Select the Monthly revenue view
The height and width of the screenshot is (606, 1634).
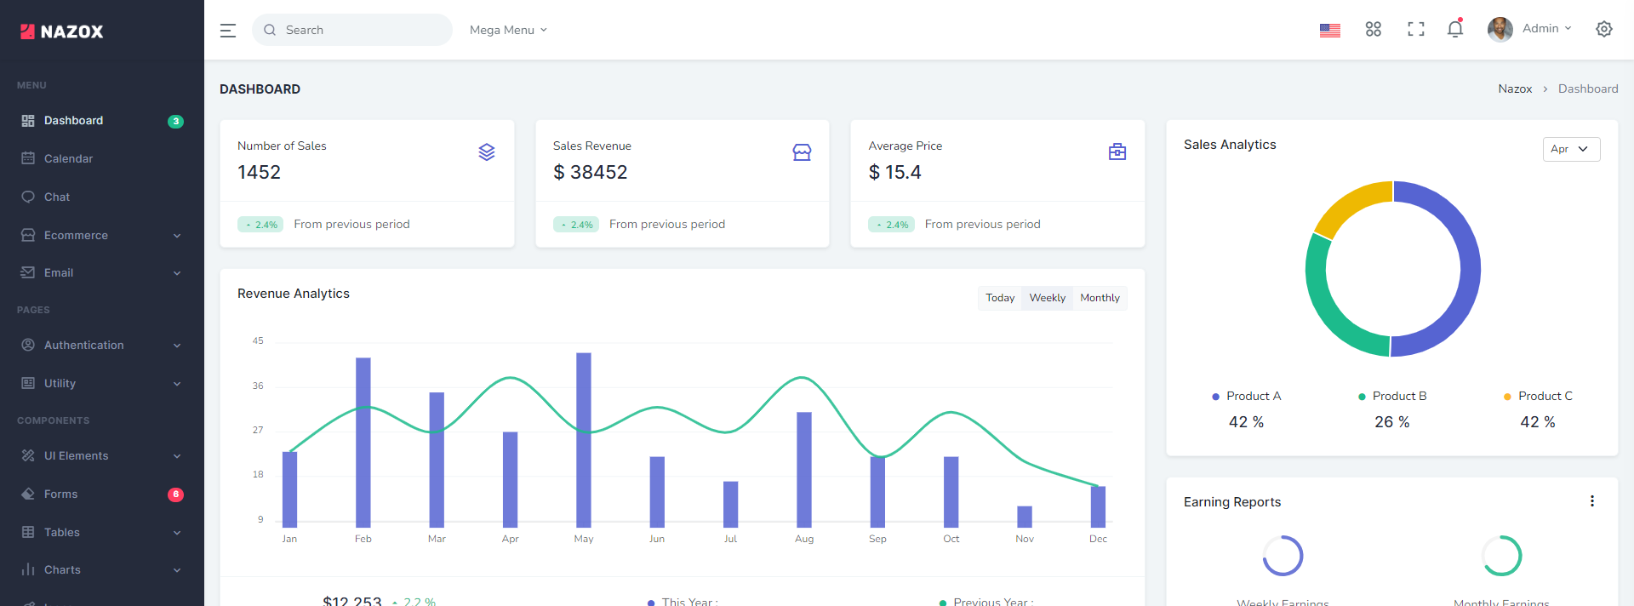click(x=1100, y=298)
